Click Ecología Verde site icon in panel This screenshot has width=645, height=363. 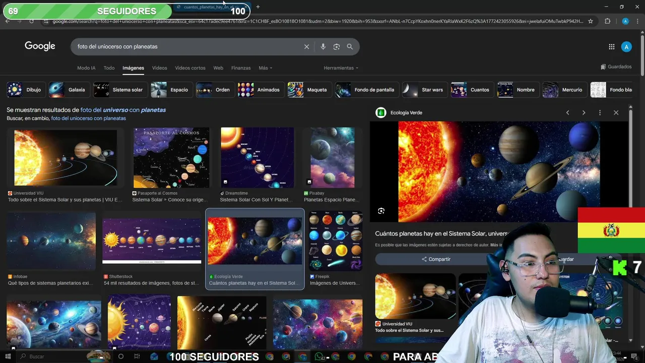tap(380, 112)
